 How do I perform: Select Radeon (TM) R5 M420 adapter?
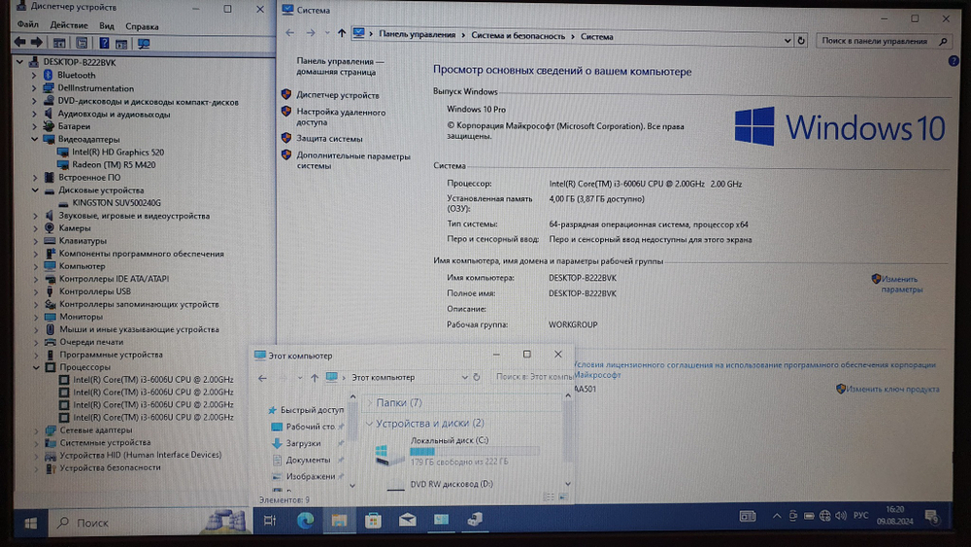point(114,165)
